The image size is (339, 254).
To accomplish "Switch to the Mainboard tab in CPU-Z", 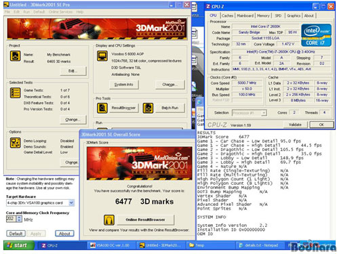I will pyautogui.click(x=245, y=16).
